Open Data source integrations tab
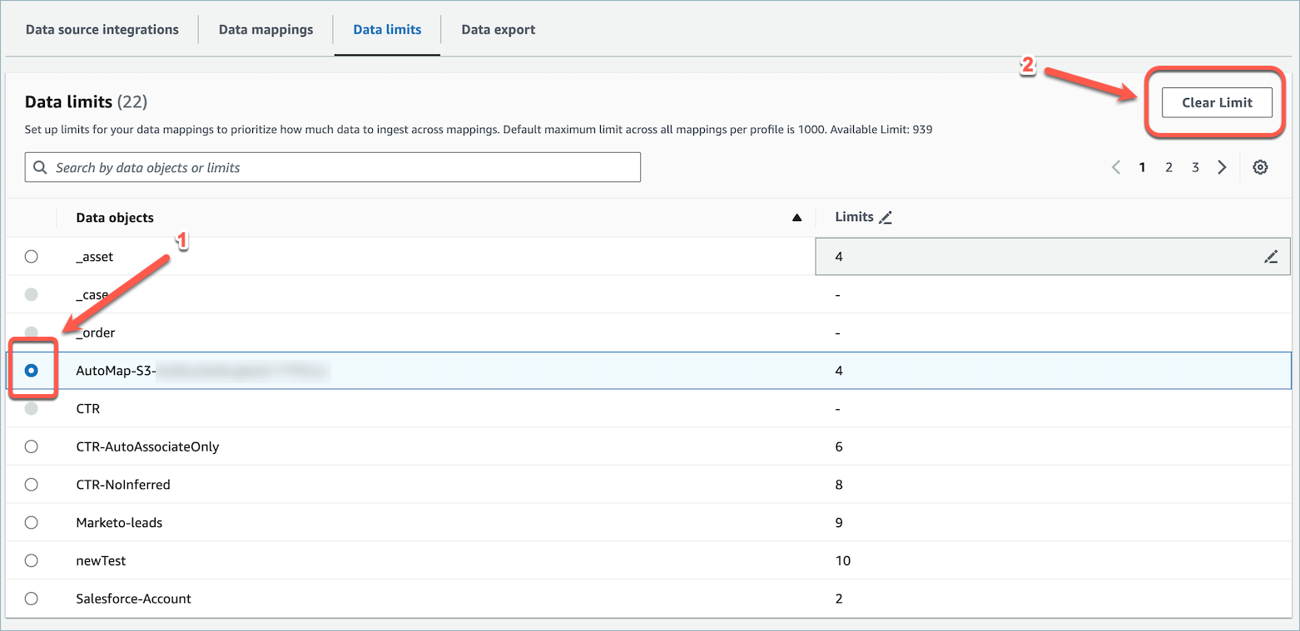The width and height of the screenshot is (1300, 631). pyautogui.click(x=102, y=30)
